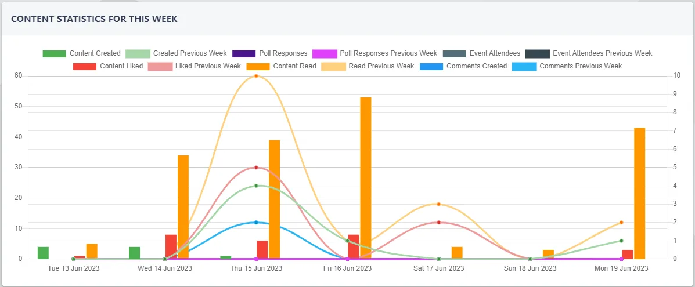Image resolution: width=695 pixels, height=287 pixels.
Task: Click the Created Previous Week point on Thursday
Action: [256, 186]
